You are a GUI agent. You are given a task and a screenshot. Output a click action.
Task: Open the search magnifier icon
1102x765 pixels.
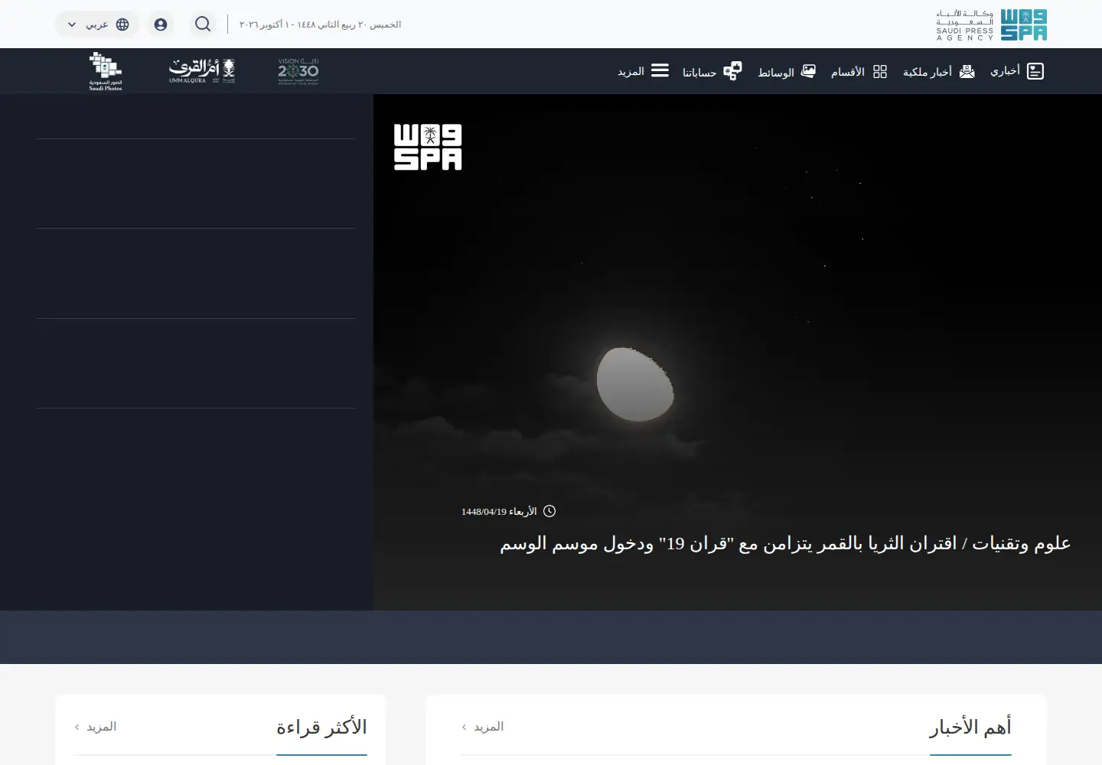coord(203,24)
